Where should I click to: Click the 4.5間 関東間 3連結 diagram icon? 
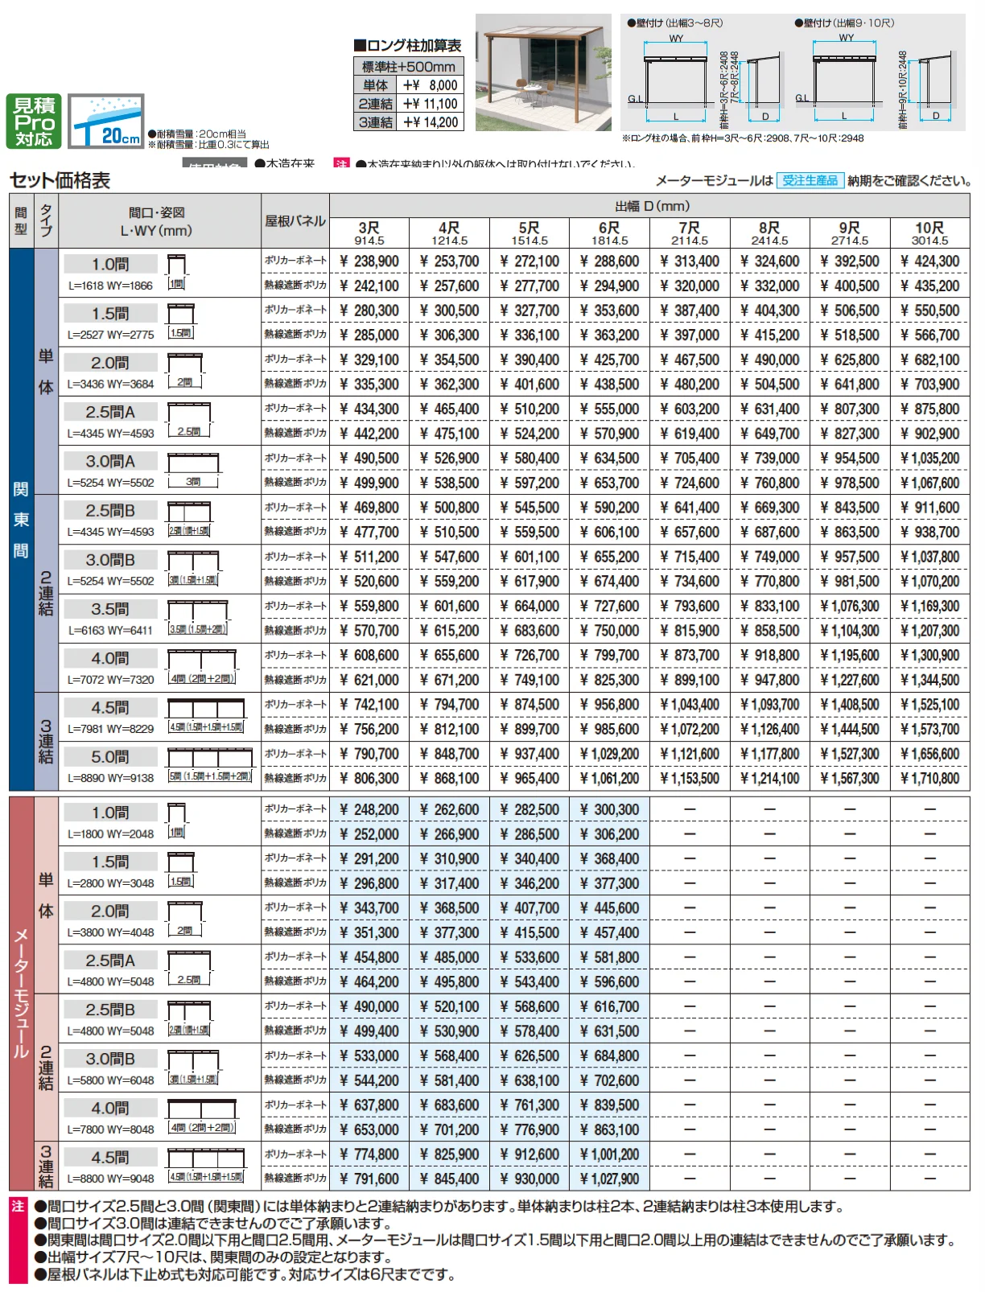206,716
